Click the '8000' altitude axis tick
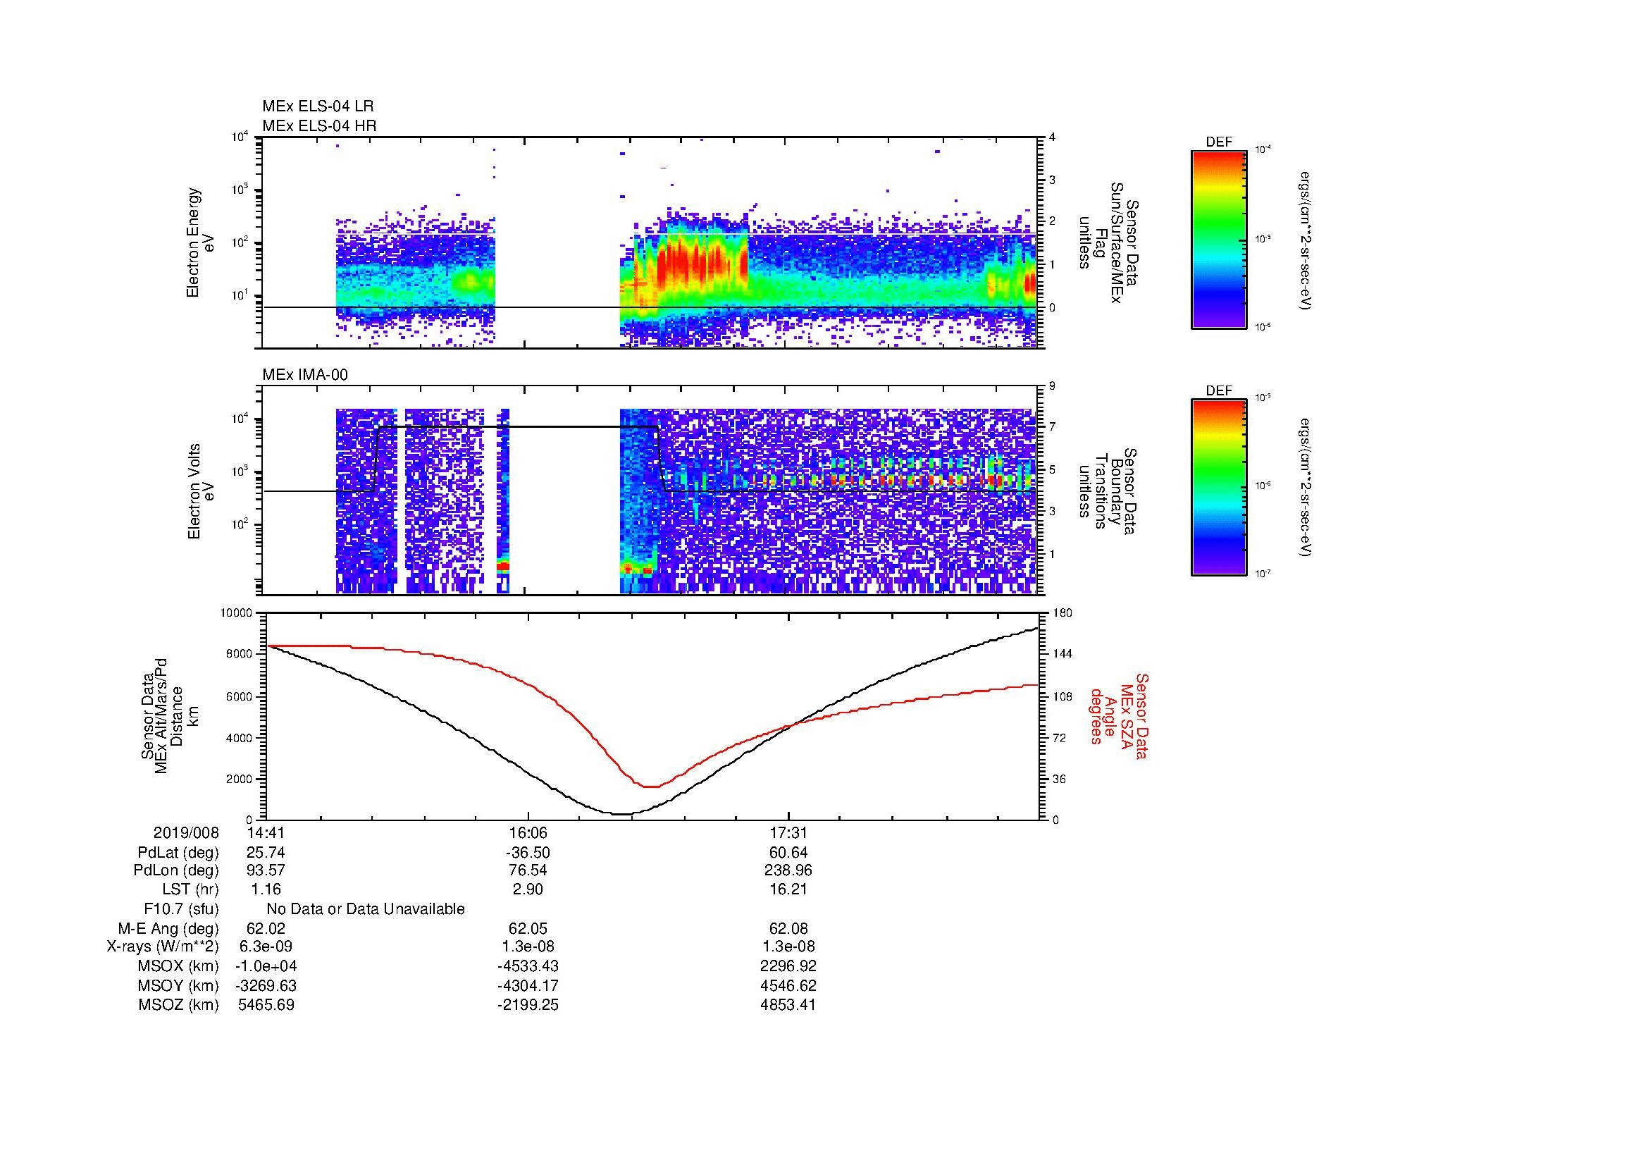Viewport: 1648px width, 1165px height. 240,654
